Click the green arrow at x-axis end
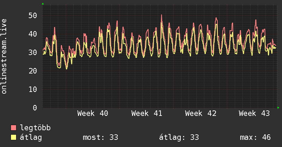 278,108
